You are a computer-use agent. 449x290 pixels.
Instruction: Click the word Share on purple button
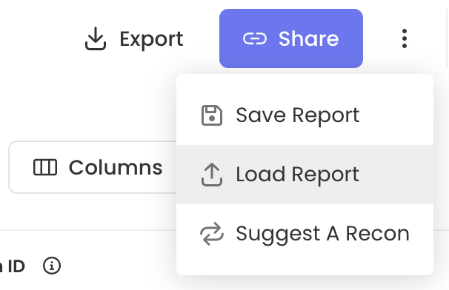(309, 38)
